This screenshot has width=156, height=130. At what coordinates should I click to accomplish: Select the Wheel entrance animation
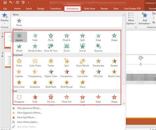click(x=19, y=48)
